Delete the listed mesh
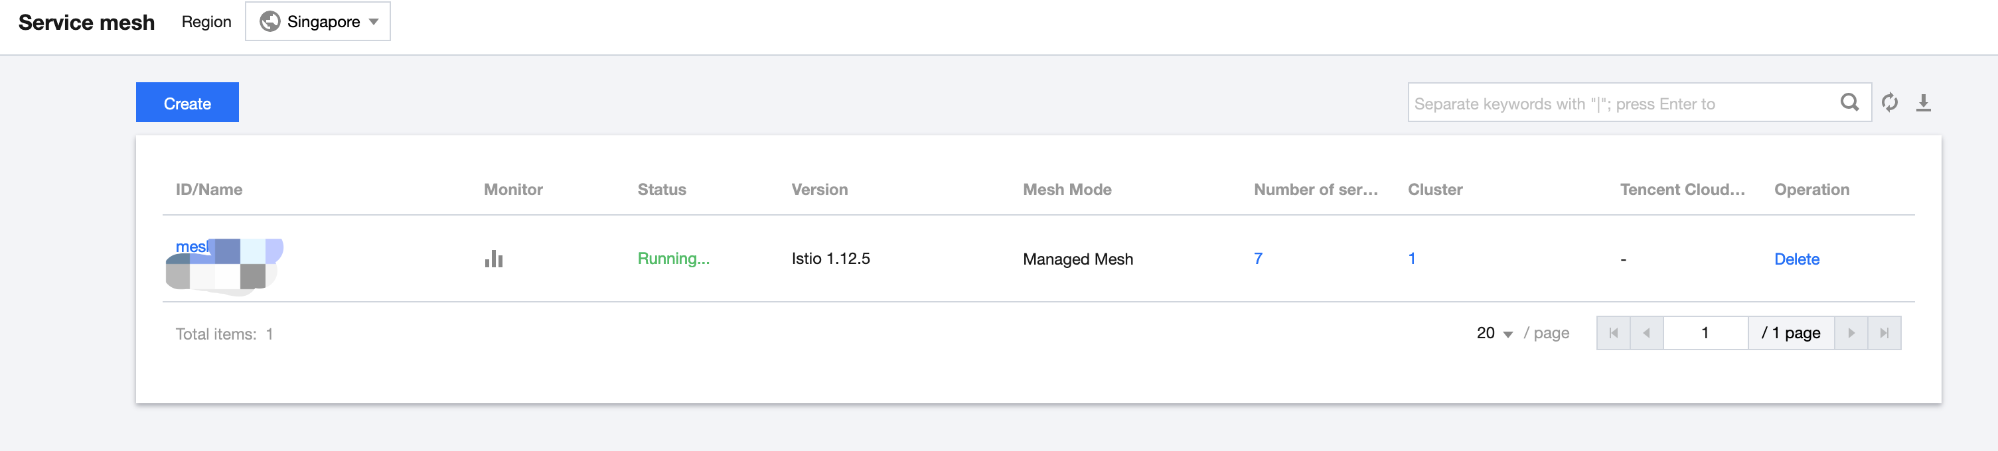This screenshot has height=451, width=1998. point(1796,259)
